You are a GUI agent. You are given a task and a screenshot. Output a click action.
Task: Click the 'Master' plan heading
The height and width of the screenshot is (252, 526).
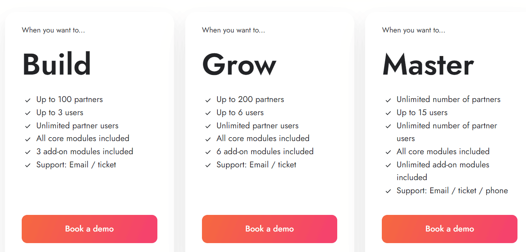428,65
